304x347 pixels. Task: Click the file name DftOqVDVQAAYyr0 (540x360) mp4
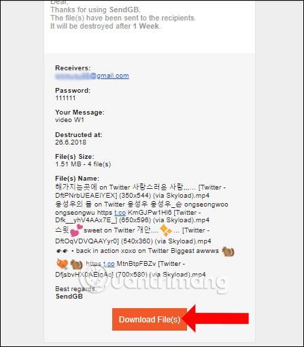pyautogui.click(x=133, y=241)
